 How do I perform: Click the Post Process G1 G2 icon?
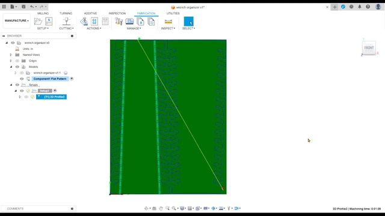94,22
